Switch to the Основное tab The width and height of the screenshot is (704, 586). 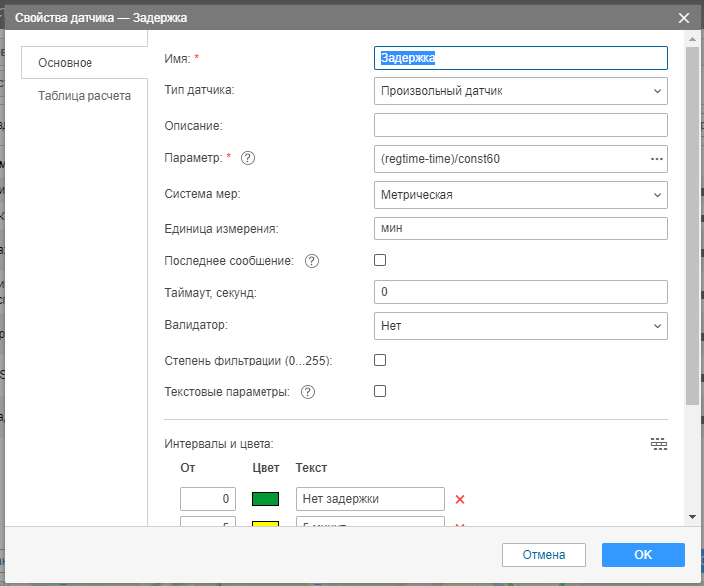click(x=66, y=63)
